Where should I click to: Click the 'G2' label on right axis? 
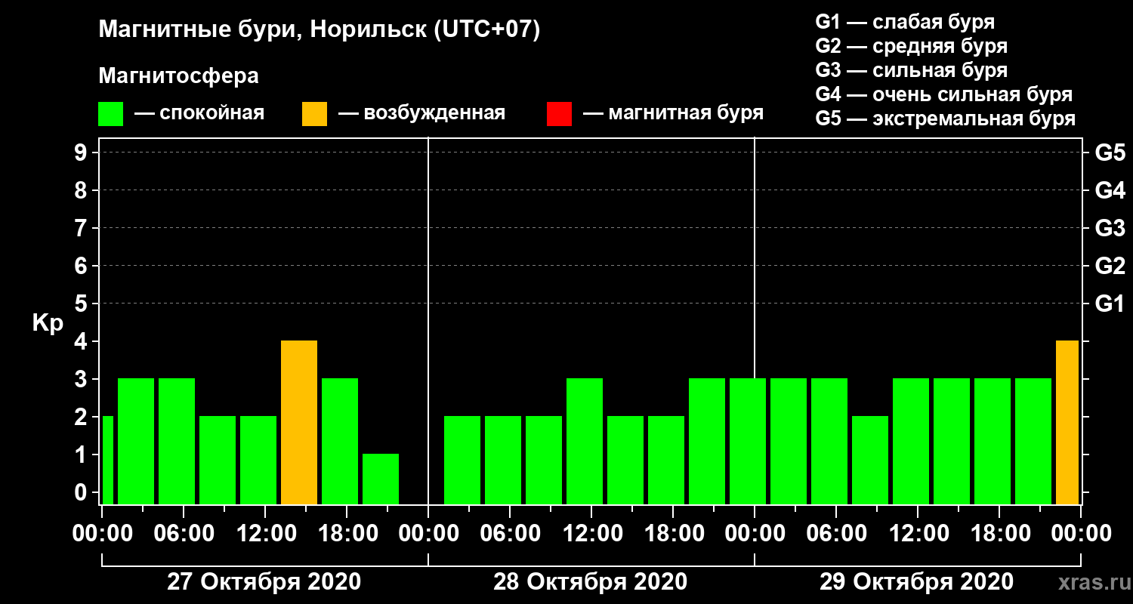(1110, 266)
